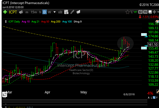Click the 161.10 current price box
The image size is (159, 108).
click(152, 45)
